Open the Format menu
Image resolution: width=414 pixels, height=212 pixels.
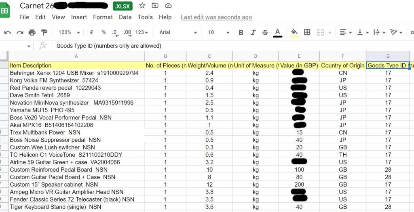[103, 17]
